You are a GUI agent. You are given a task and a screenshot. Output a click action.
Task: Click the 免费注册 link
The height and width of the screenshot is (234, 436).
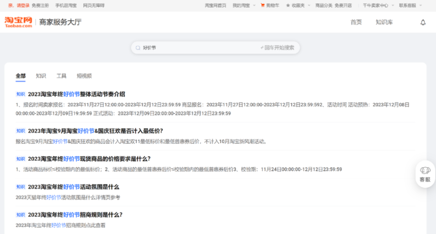(x=40, y=5)
